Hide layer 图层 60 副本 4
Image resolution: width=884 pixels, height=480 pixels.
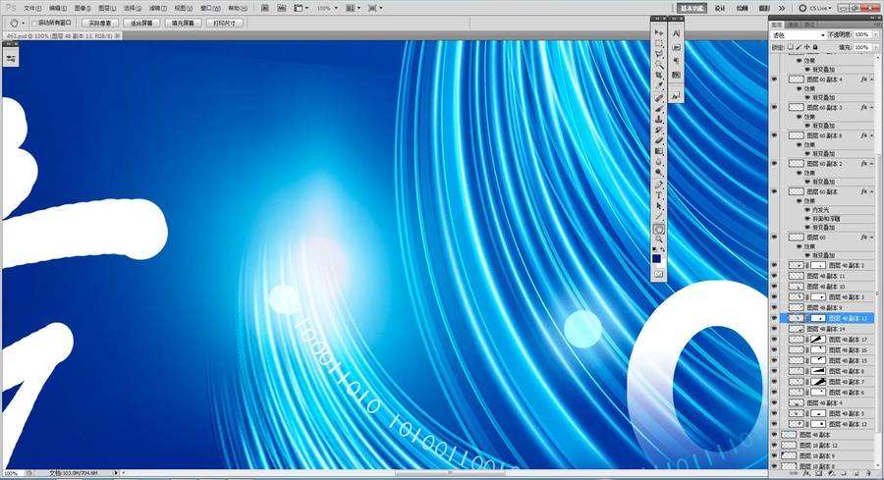774,80
